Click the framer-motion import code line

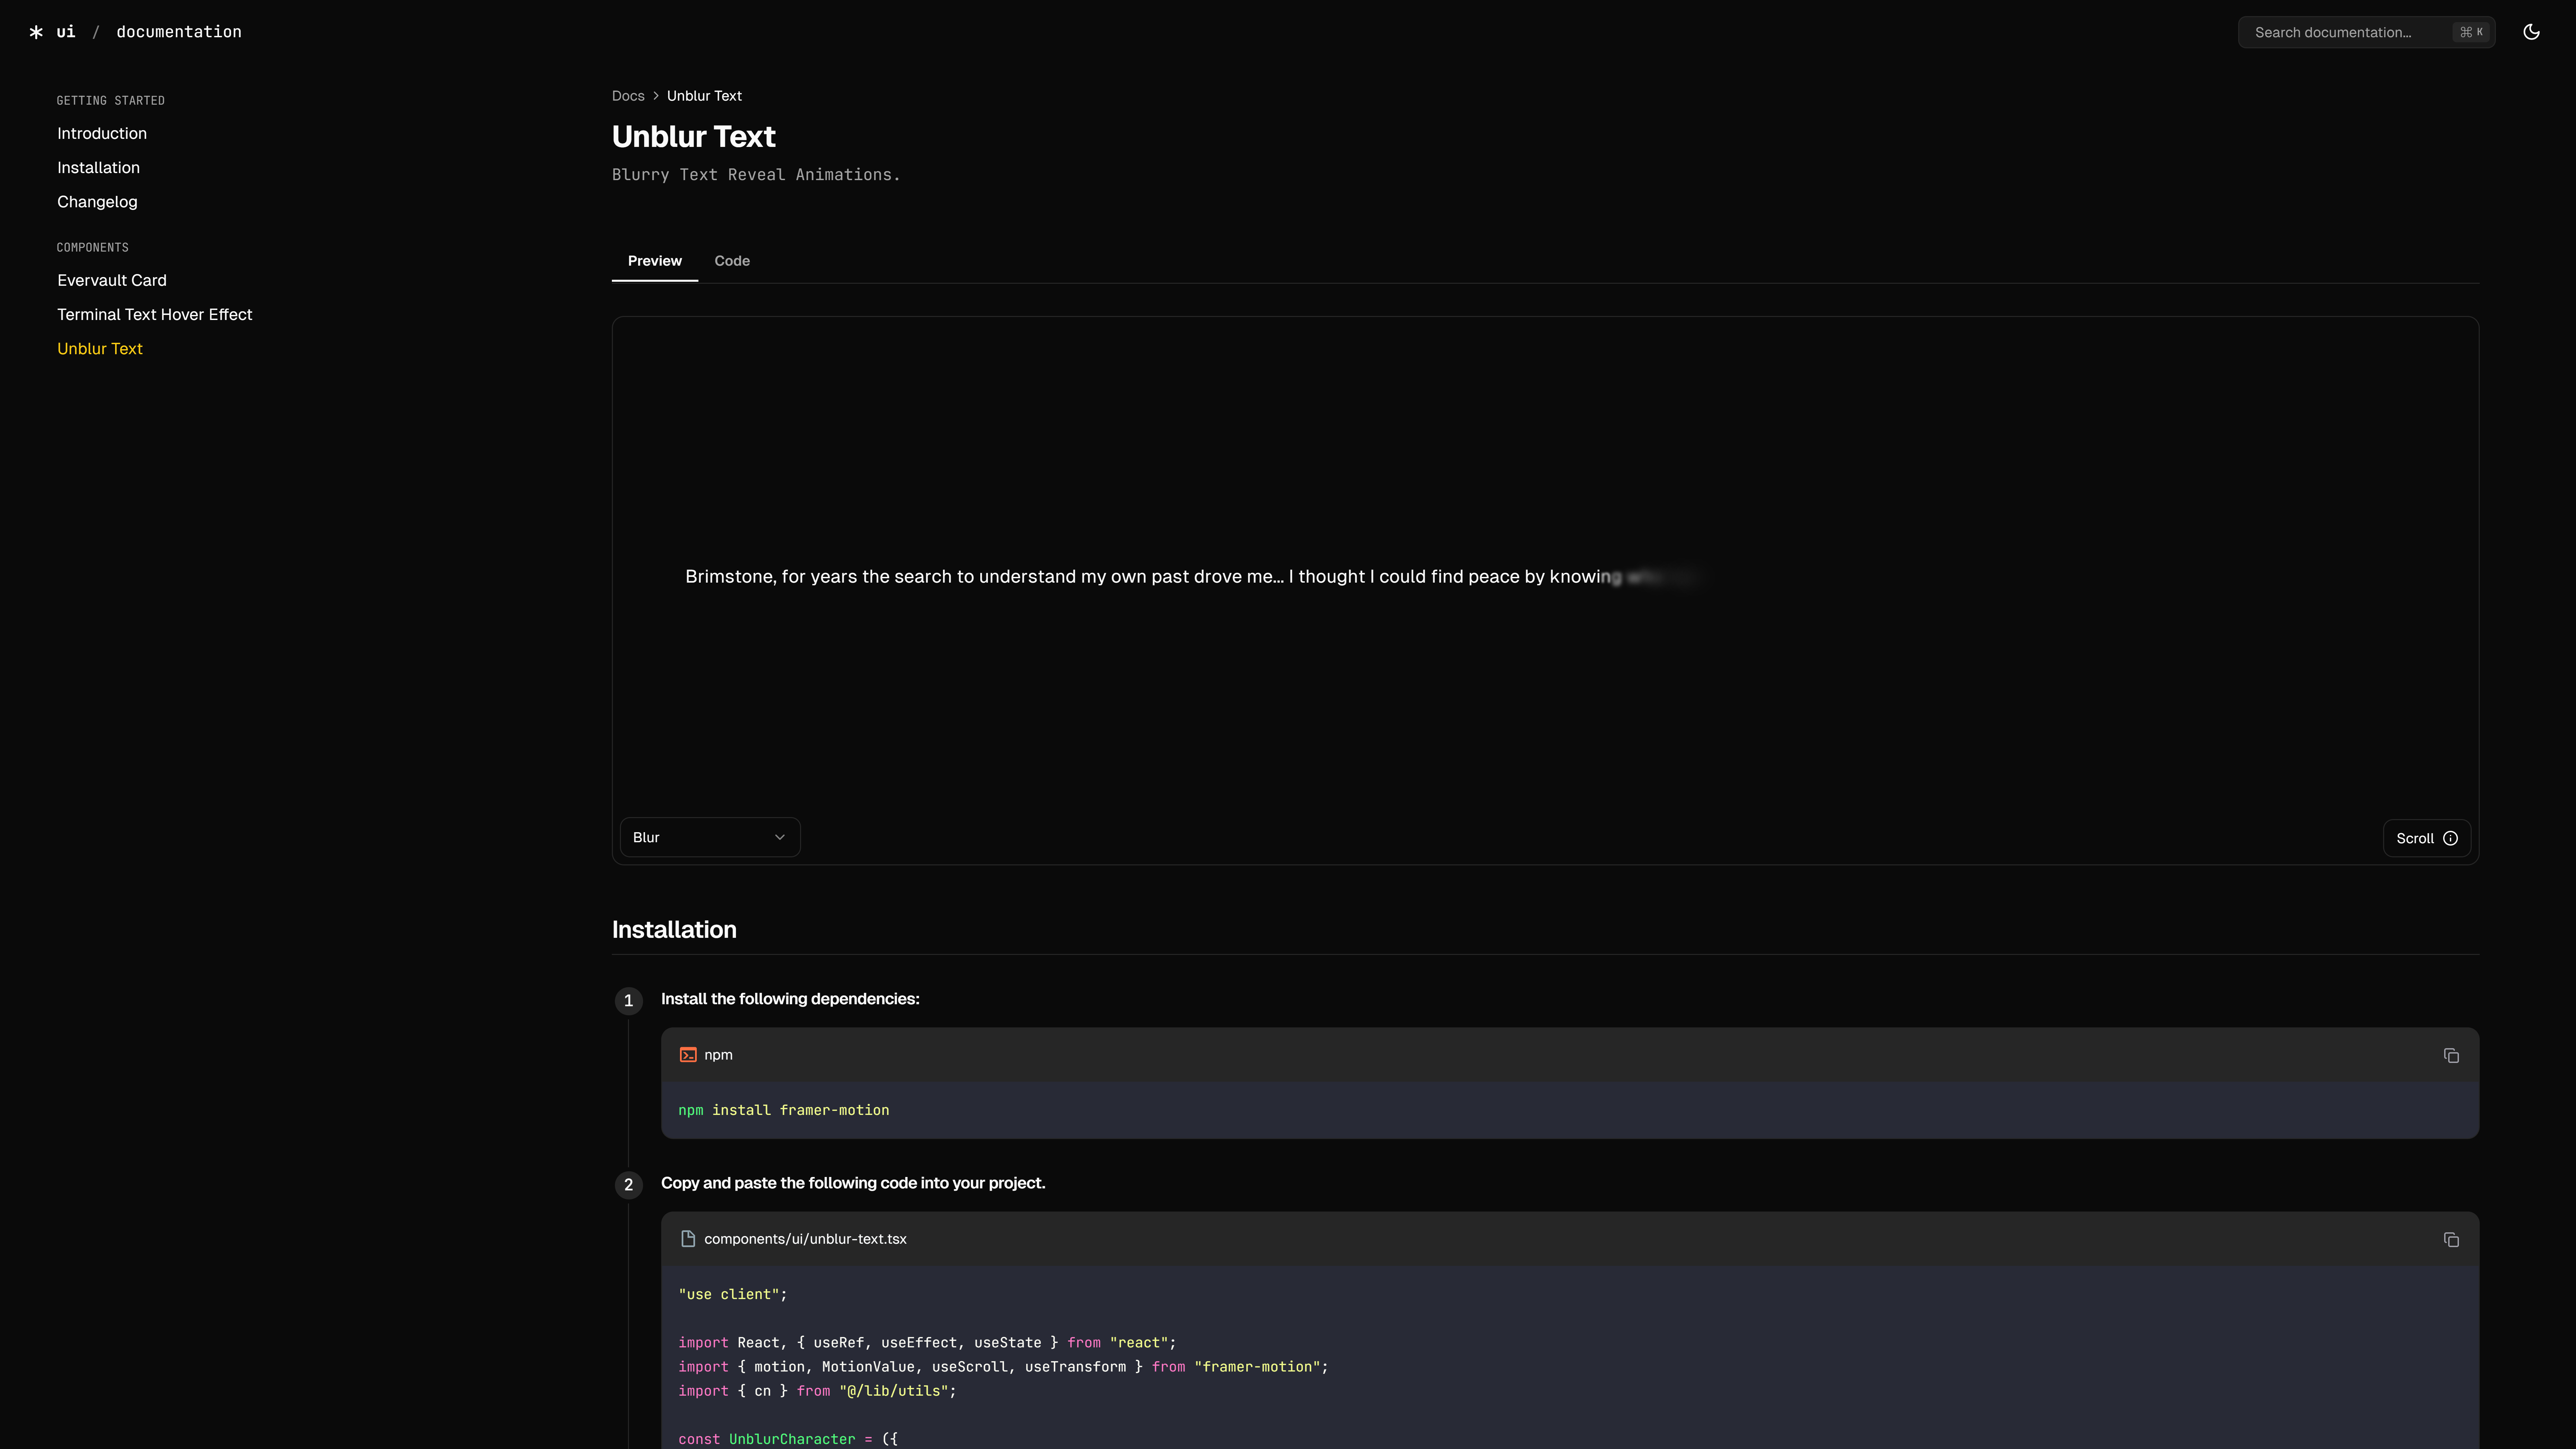(x=1003, y=1367)
